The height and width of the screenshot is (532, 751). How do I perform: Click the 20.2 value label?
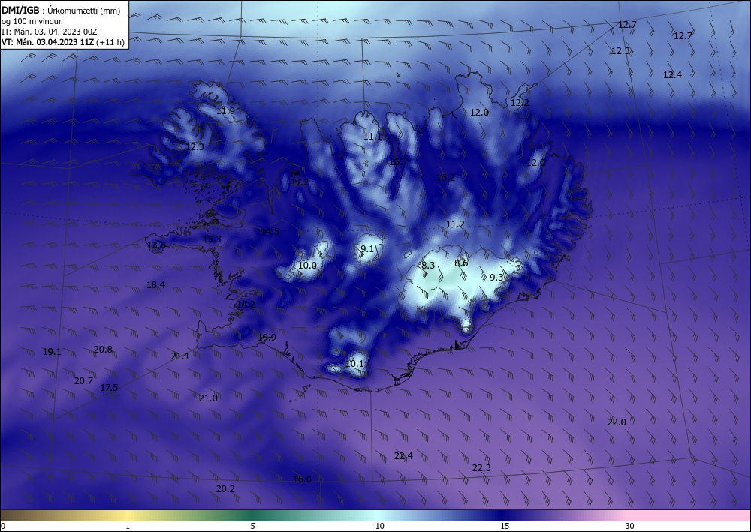(x=225, y=489)
